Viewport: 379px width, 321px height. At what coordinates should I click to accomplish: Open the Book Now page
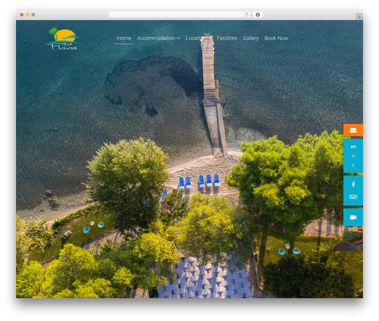[276, 38]
